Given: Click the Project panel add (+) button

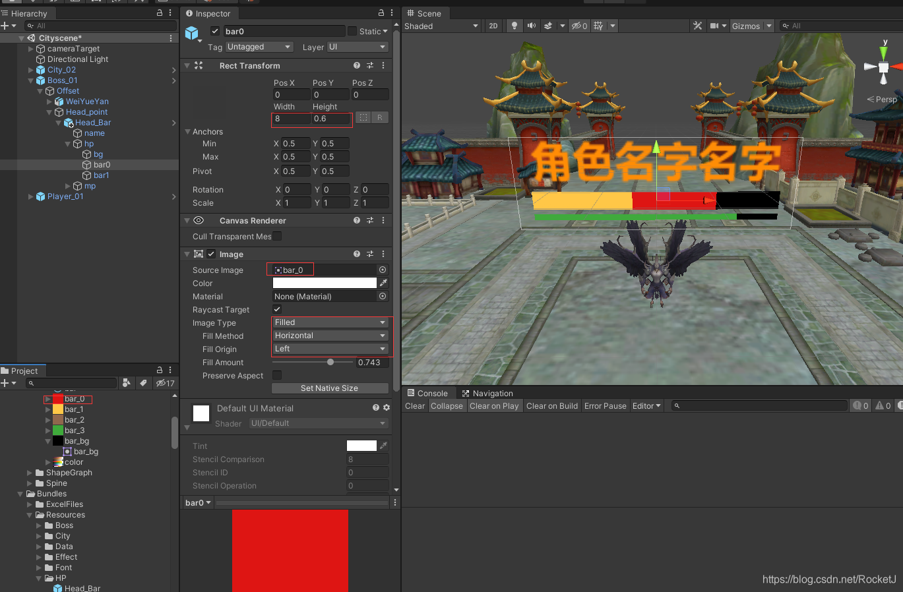Looking at the screenshot, I should (5, 383).
